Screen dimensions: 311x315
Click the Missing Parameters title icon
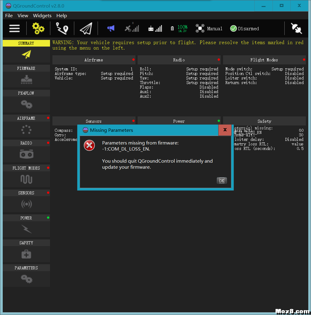click(x=85, y=130)
